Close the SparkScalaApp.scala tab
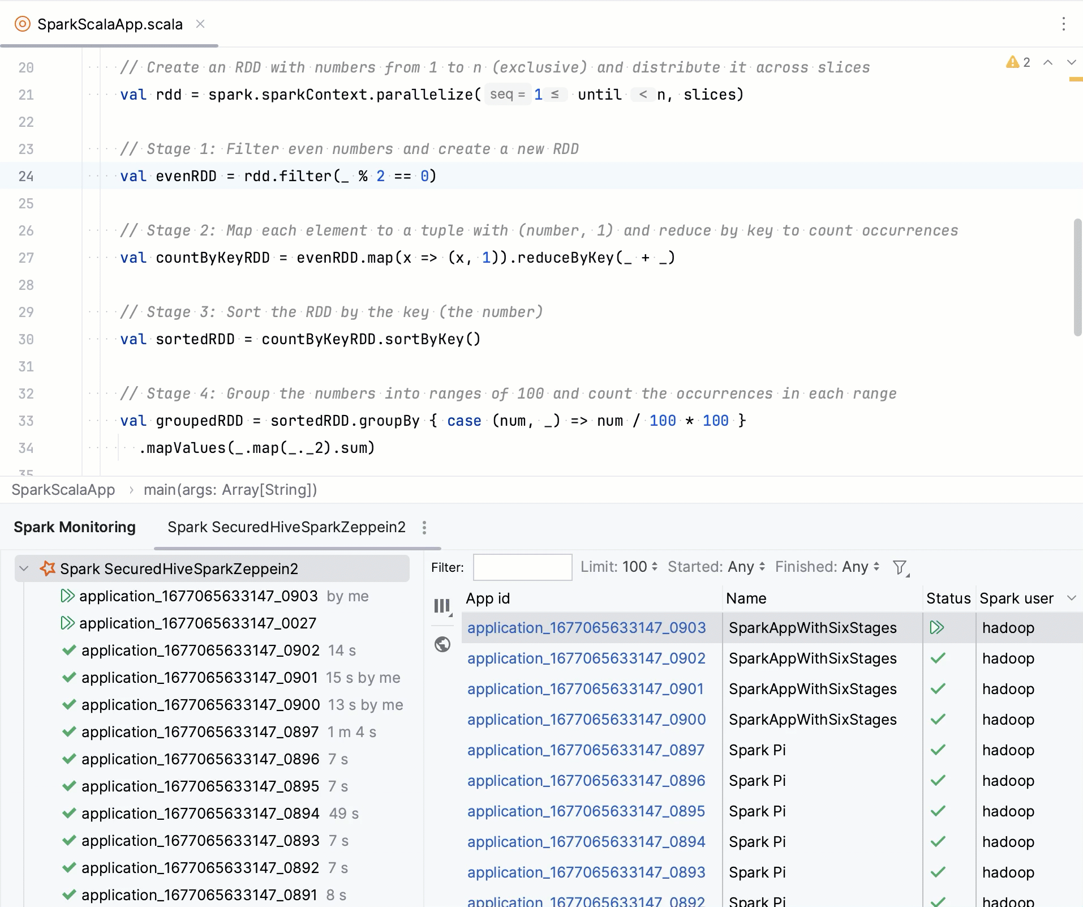The width and height of the screenshot is (1083, 907). (x=200, y=24)
